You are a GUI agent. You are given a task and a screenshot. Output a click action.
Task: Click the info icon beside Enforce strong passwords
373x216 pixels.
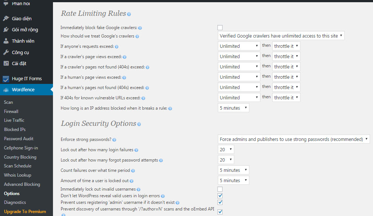click(x=114, y=139)
